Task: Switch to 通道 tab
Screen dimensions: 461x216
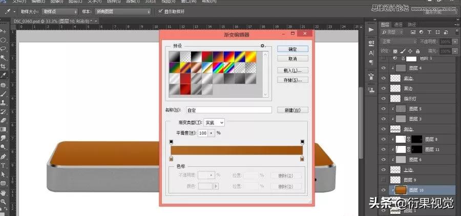Action: [399, 25]
